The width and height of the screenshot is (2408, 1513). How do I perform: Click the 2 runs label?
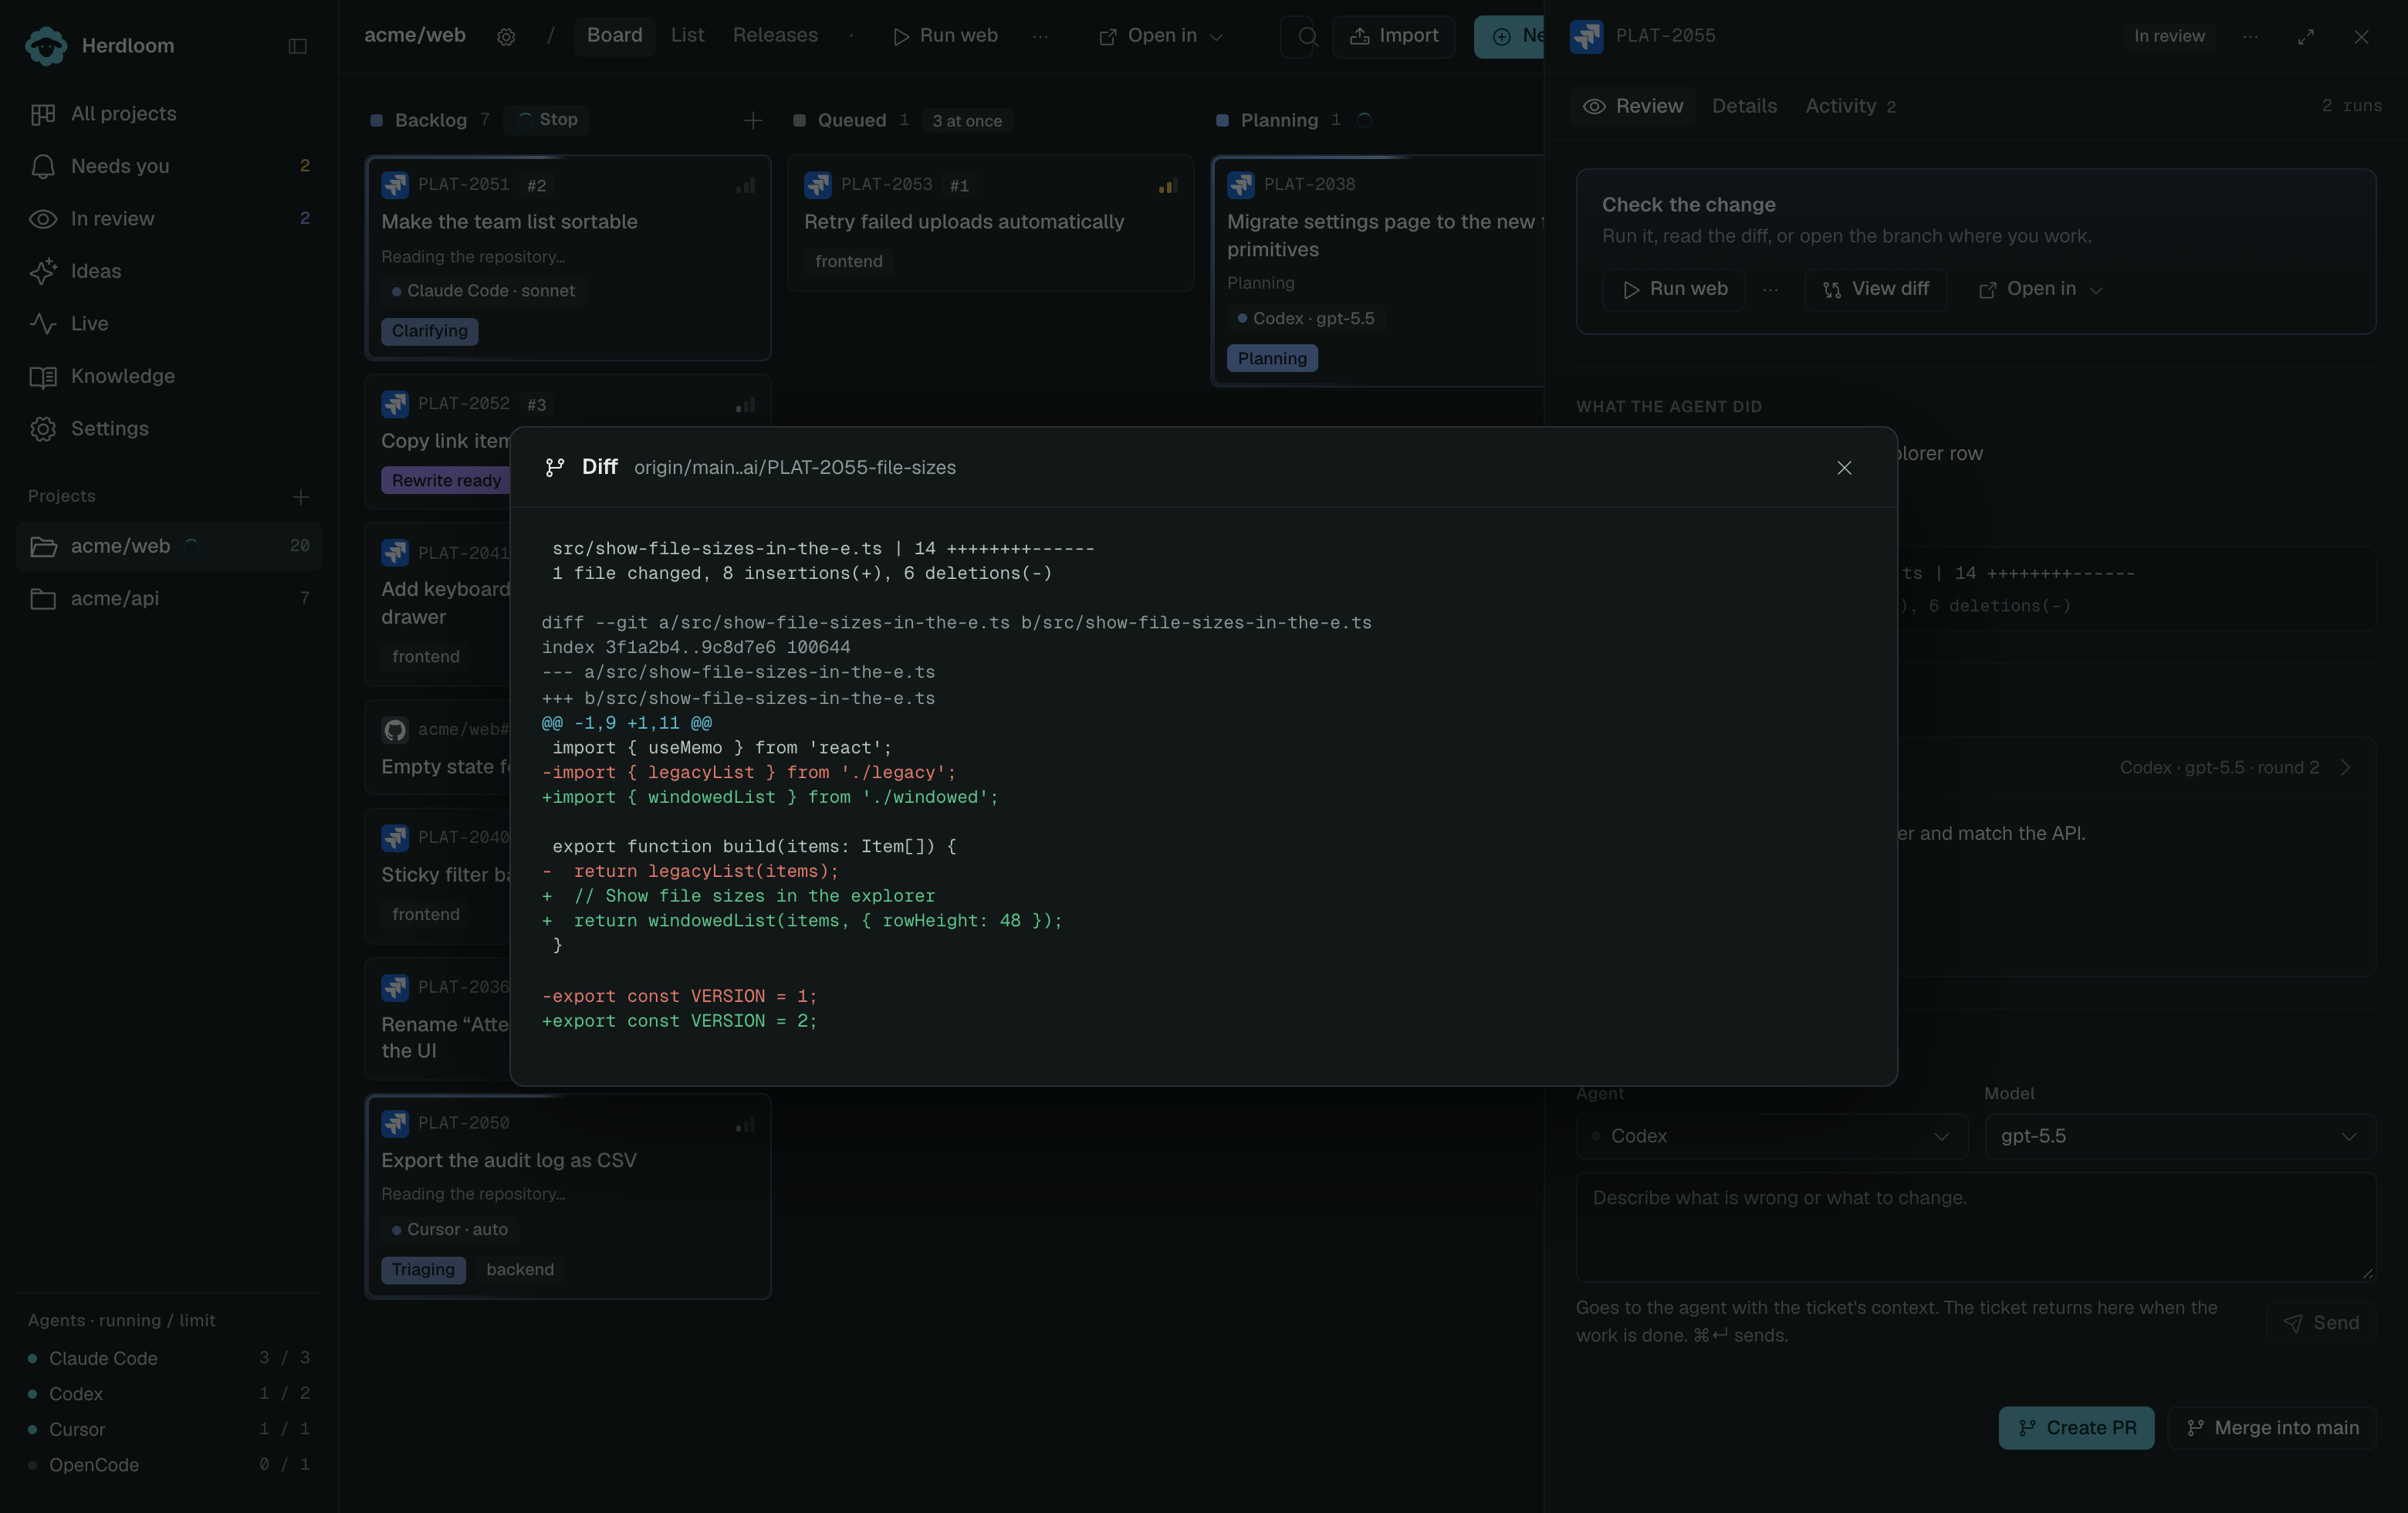click(2352, 106)
